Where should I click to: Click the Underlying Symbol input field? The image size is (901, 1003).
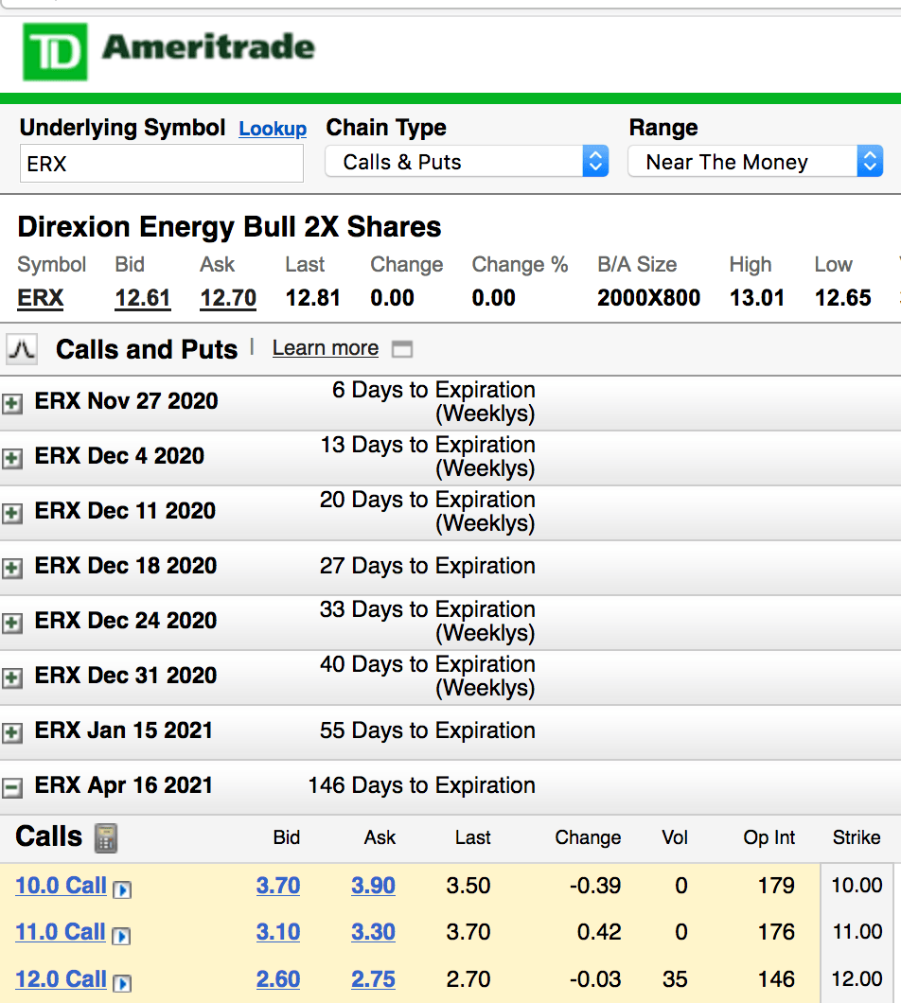[161, 164]
